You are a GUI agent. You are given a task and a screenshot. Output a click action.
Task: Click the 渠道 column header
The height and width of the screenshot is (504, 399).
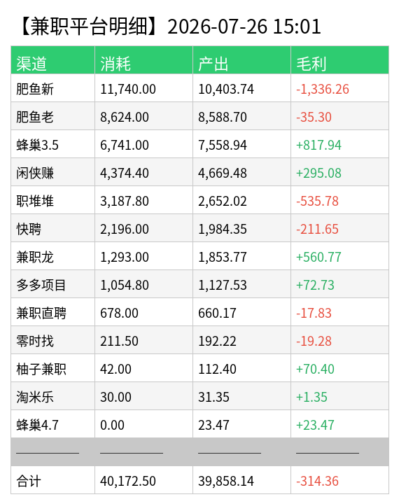point(52,60)
